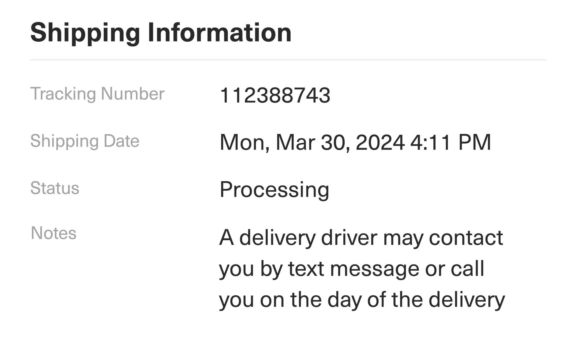Click the Tracking Number label
577x354 pixels.
97,93
